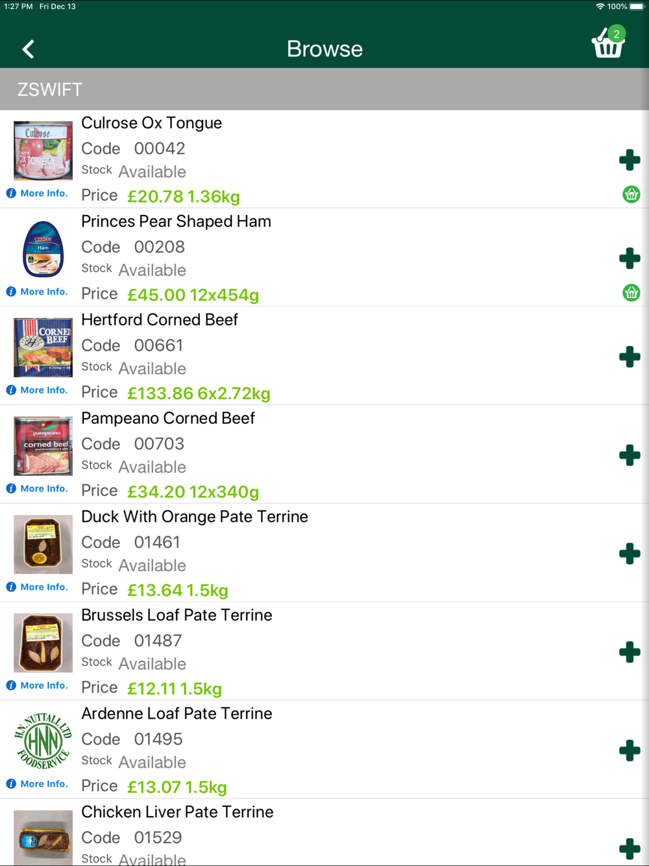Viewport: 649px width, 866px height.
Task: Open More Info for Hertford Corned Beef
Action: pos(37,390)
